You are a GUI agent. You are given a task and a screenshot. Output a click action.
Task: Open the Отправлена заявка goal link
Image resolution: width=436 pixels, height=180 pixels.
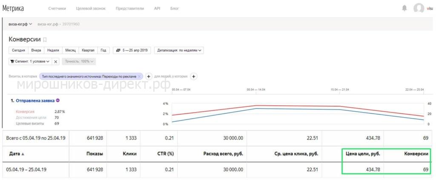pos(35,100)
